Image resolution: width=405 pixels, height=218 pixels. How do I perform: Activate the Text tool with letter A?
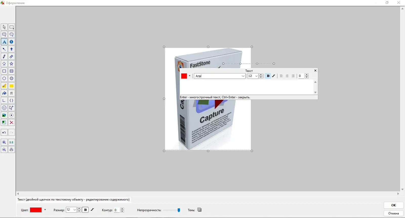tap(4, 42)
